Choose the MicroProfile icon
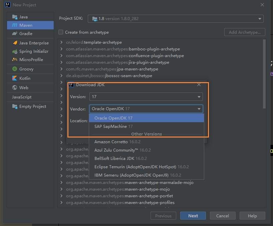273x226 pixels. 14,60
